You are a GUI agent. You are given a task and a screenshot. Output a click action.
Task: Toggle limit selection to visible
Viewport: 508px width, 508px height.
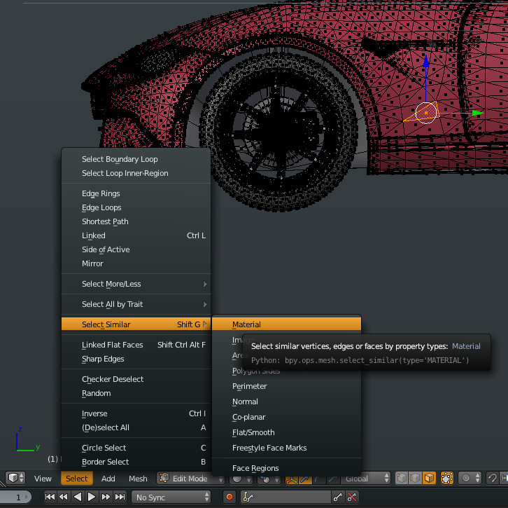click(x=446, y=479)
